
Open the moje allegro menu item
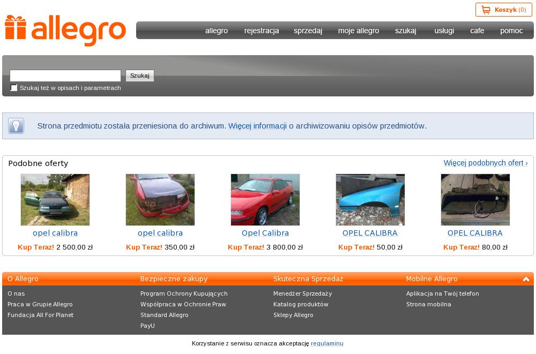coord(359,31)
